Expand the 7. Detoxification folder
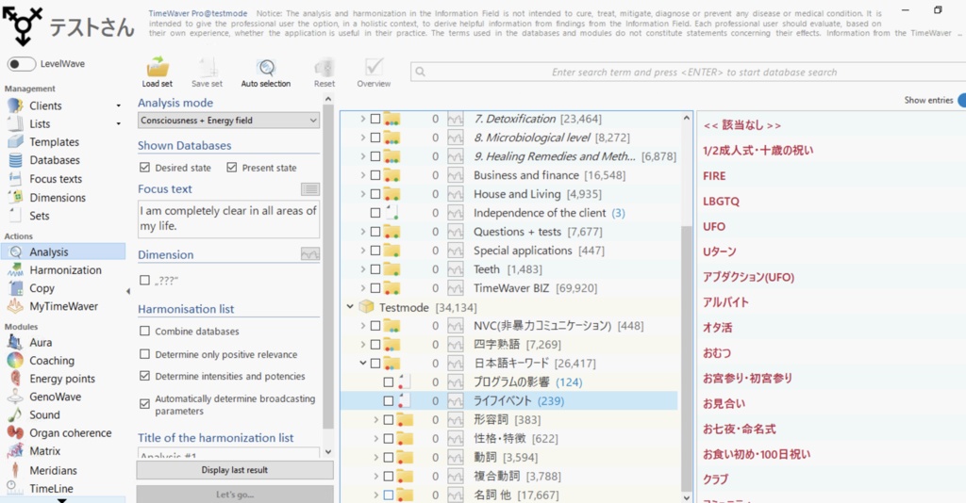The image size is (966, 503). coord(363,119)
